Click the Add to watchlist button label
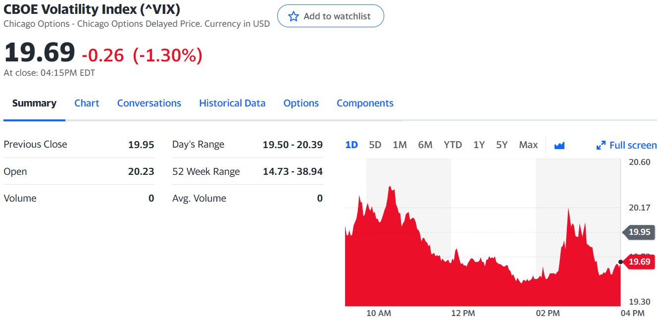The image size is (657, 320). [337, 16]
